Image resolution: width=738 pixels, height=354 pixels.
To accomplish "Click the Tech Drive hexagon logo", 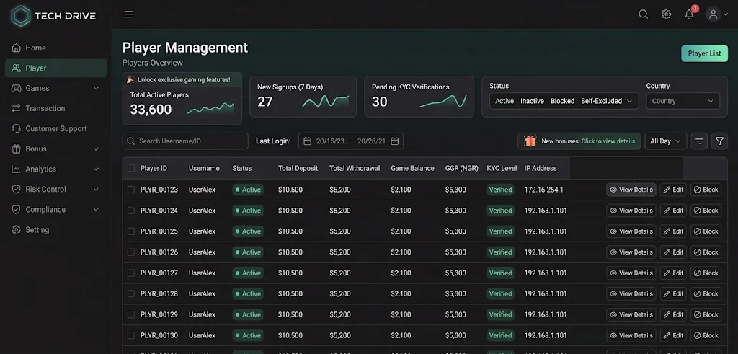I will tap(20, 16).
